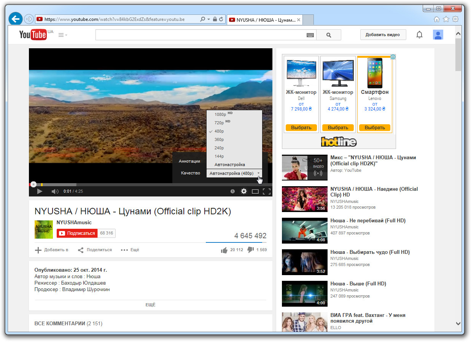Image resolution: width=471 pixels, height=342 pixels.
Task: Click Поделиться to share the video
Action: [95, 250]
